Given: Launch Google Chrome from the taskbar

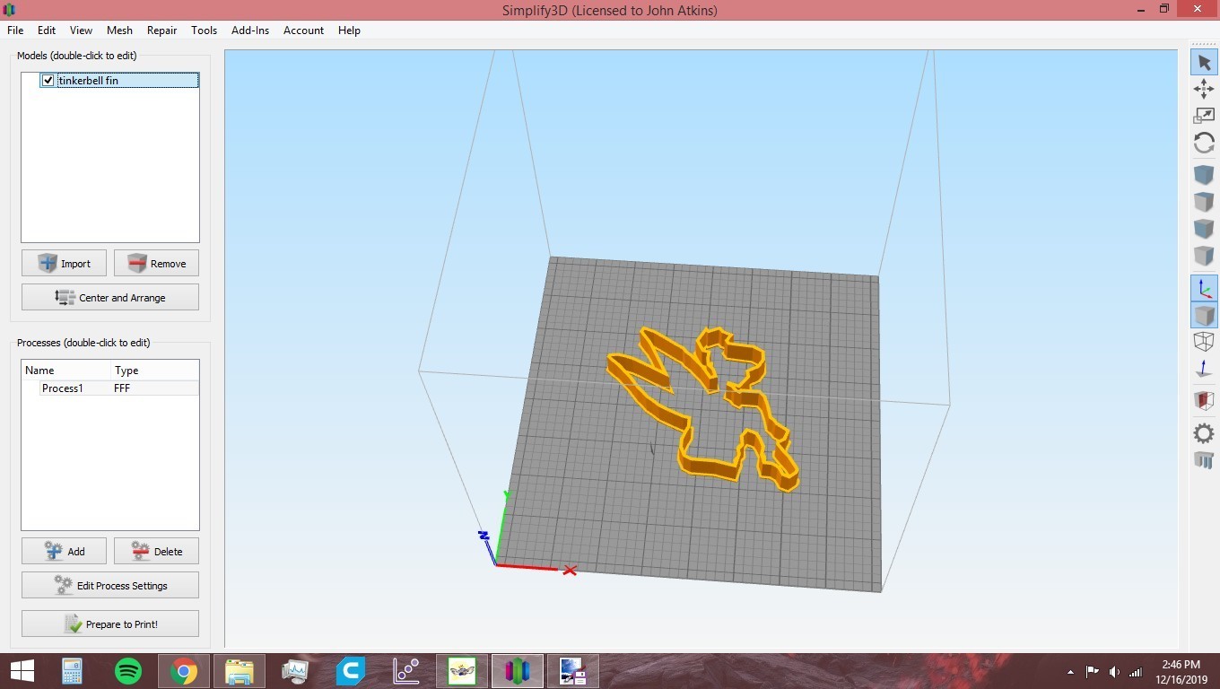Looking at the screenshot, I should click(x=183, y=670).
